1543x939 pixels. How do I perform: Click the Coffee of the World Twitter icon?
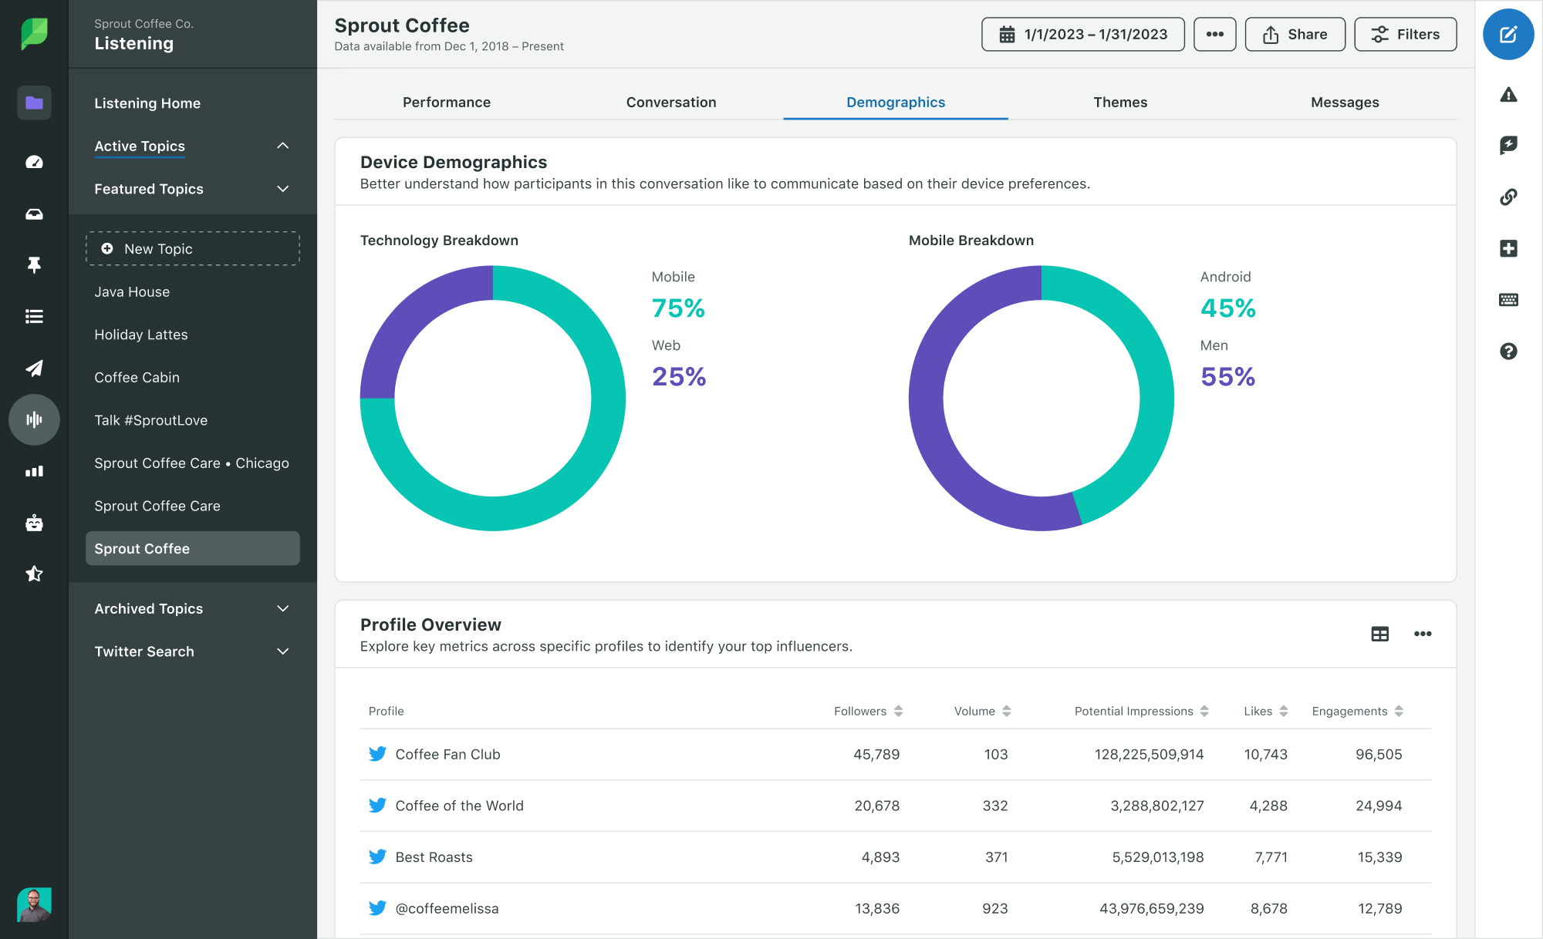(377, 806)
